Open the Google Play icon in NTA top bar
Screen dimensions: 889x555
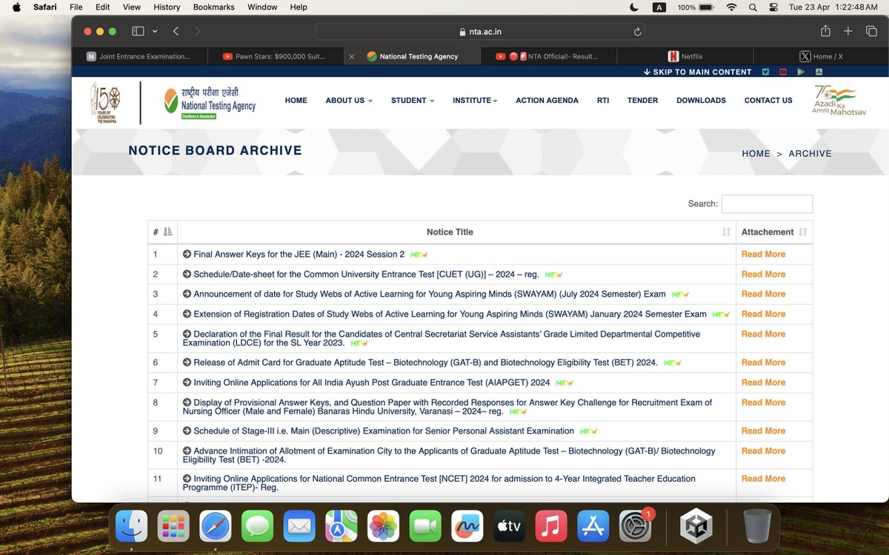point(801,72)
